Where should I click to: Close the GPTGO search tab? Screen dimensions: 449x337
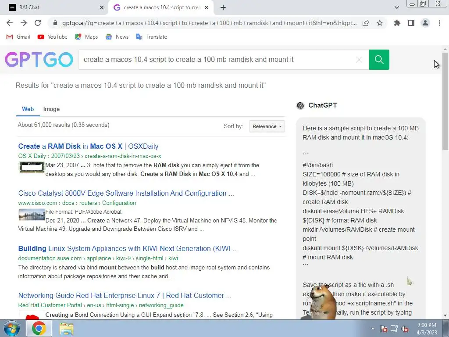pyautogui.click(x=207, y=8)
